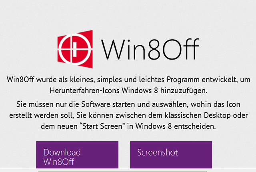Open the Download Win8Off tile

pyautogui.click(x=77, y=155)
